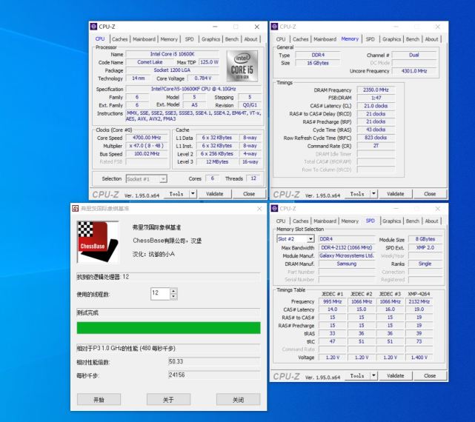Viewport: 475px width, 422px height.
Task: Click 开始 start button in chess benchmark
Action: pyautogui.click(x=99, y=400)
